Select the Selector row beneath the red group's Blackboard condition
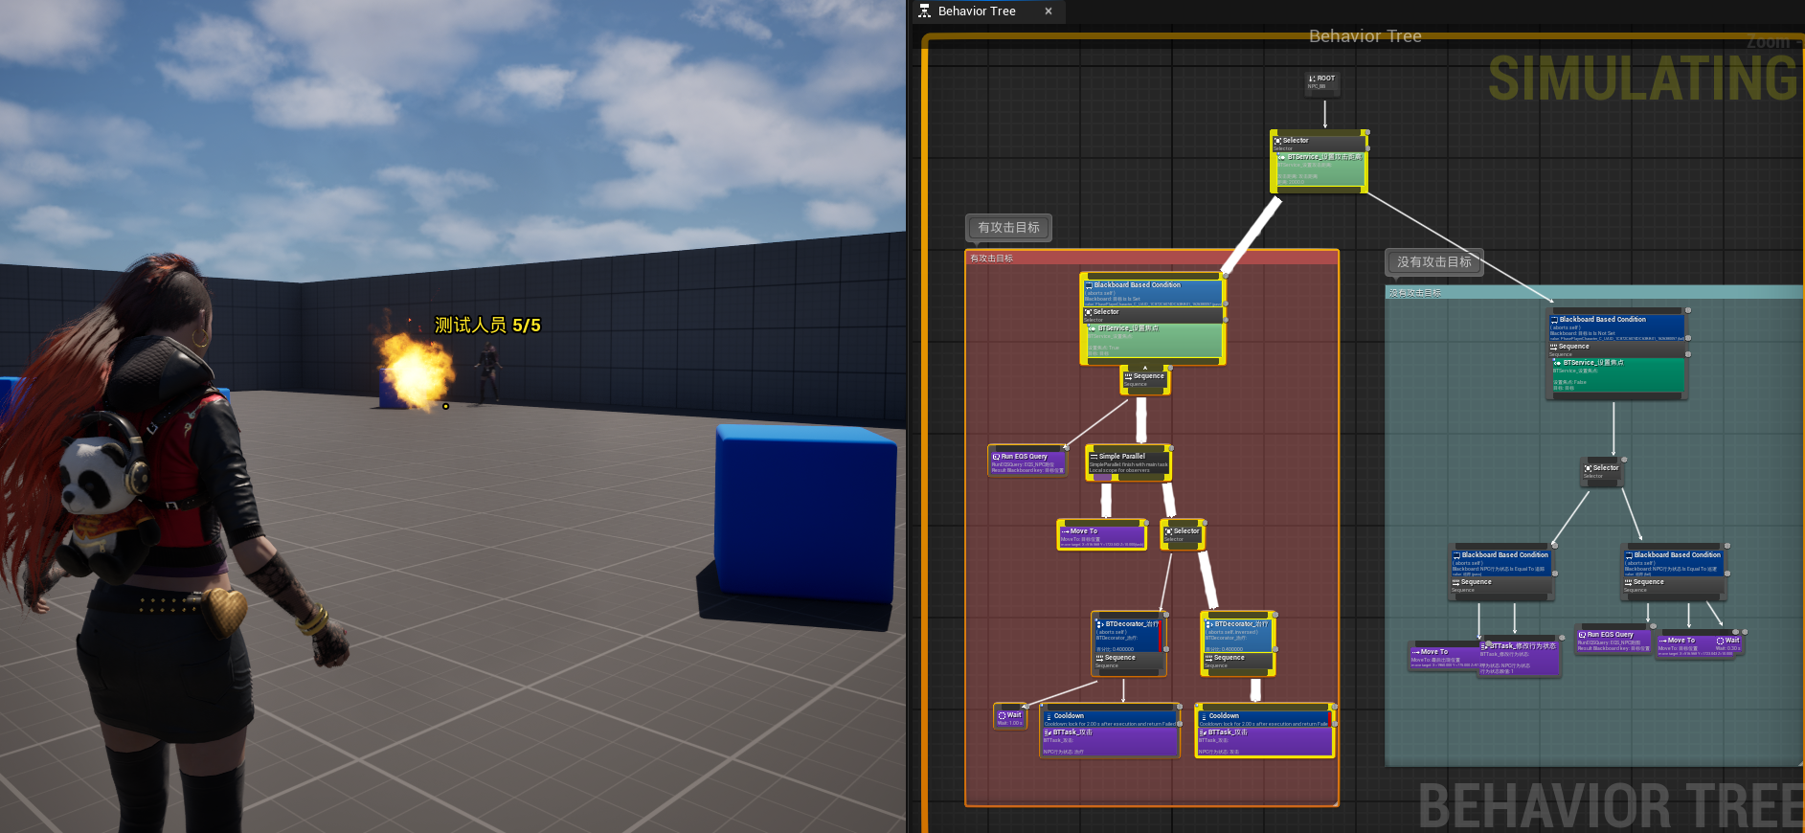 [1153, 314]
